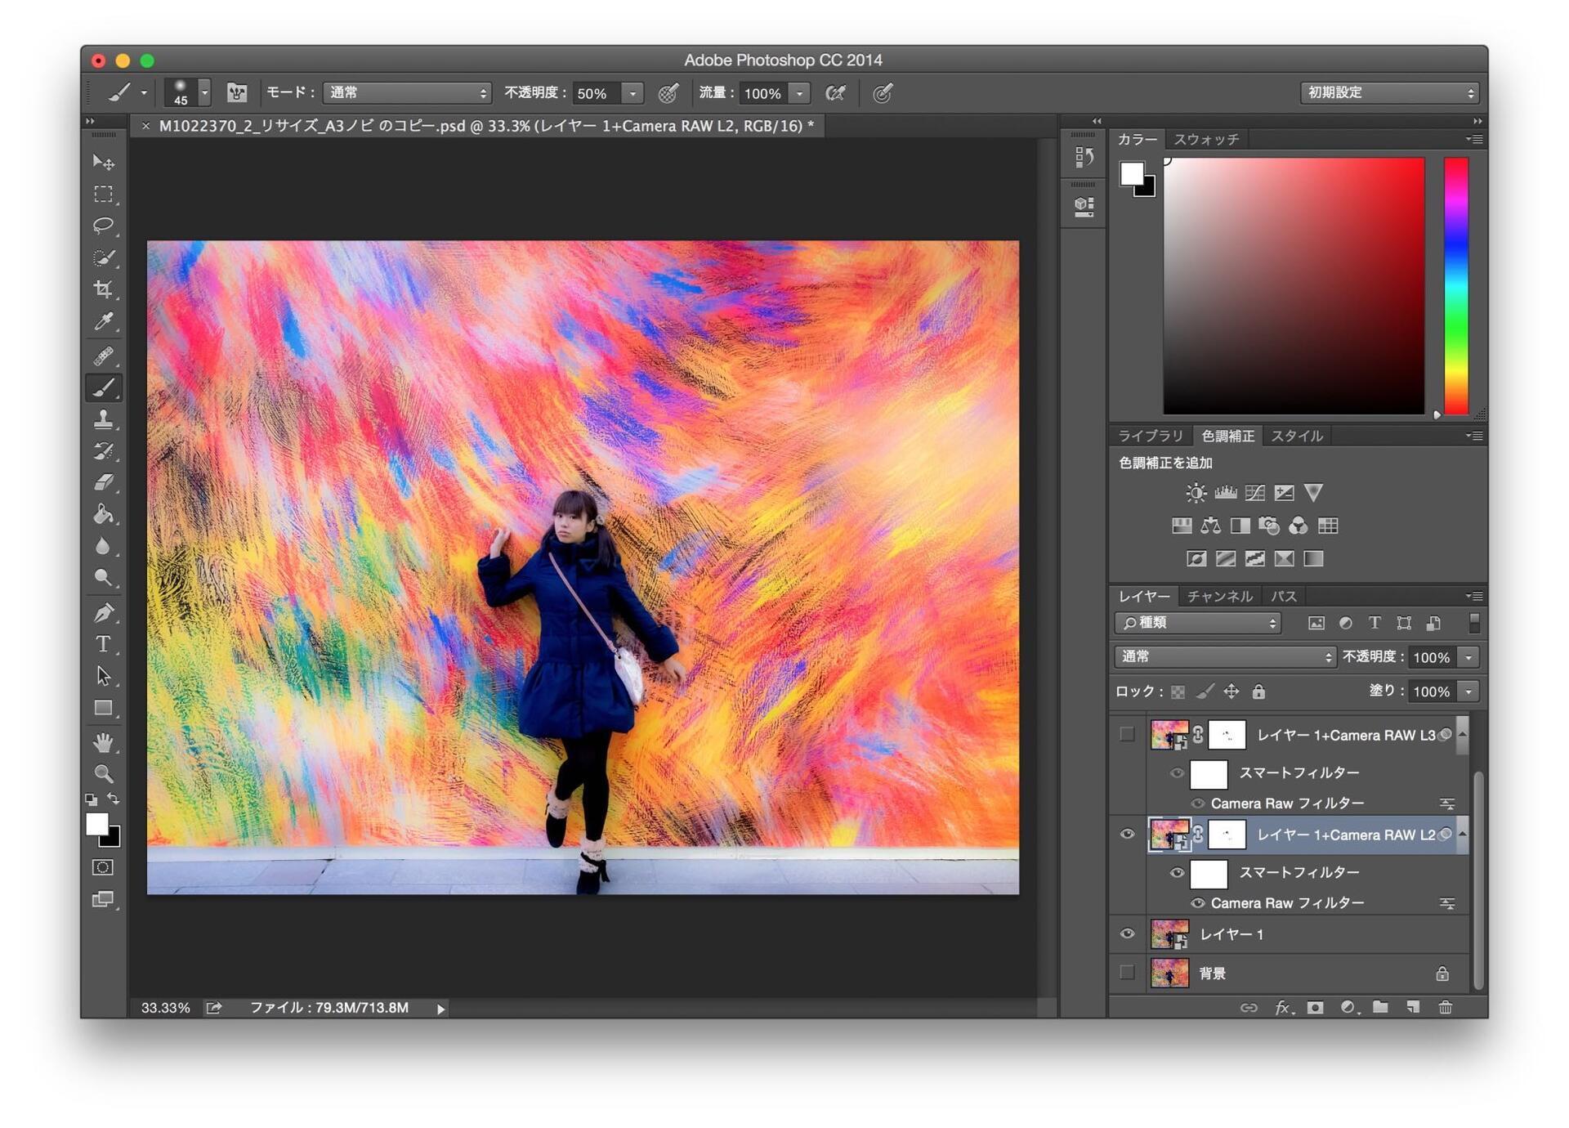Switch to the スウォッチ tab
The image size is (1569, 1128).
[1206, 139]
